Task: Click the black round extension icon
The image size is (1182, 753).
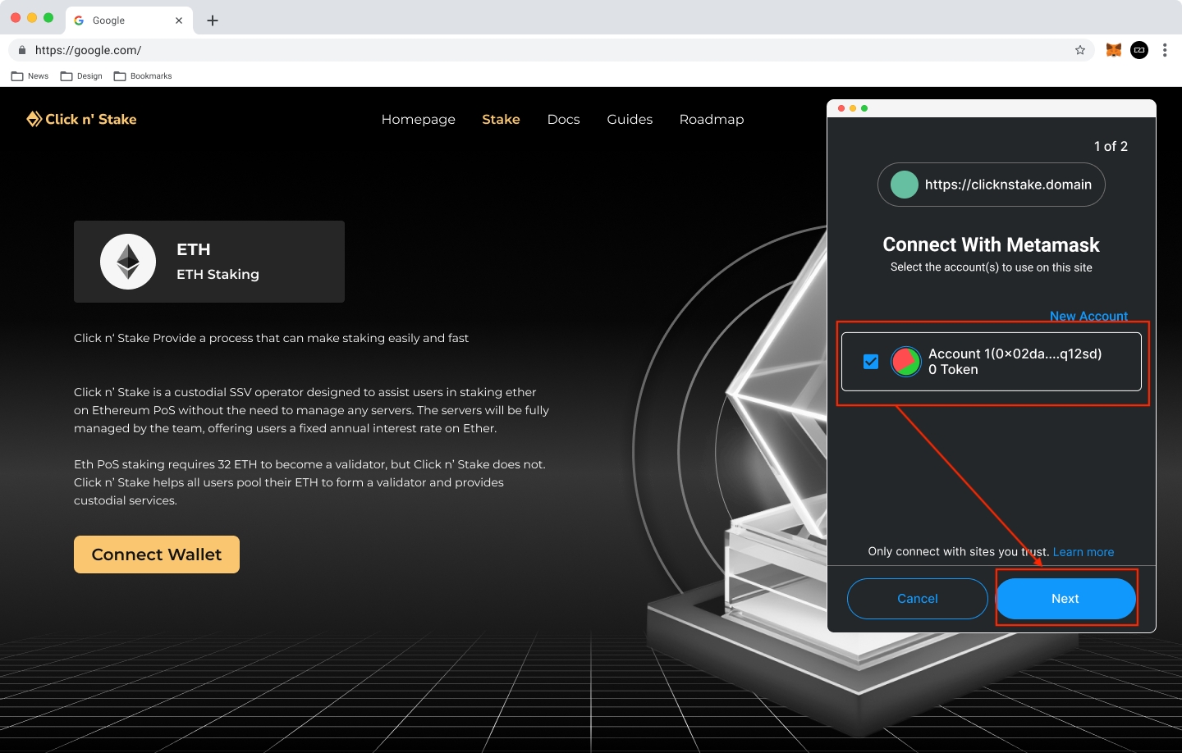Action: [x=1139, y=50]
